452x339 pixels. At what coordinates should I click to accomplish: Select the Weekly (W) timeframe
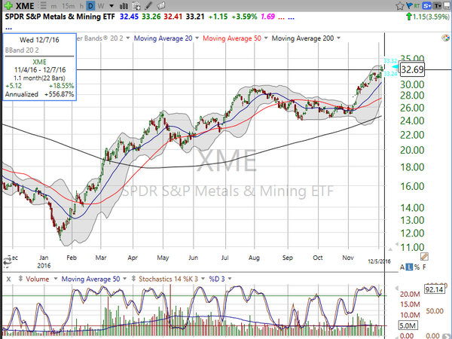click(x=101, y=6)
